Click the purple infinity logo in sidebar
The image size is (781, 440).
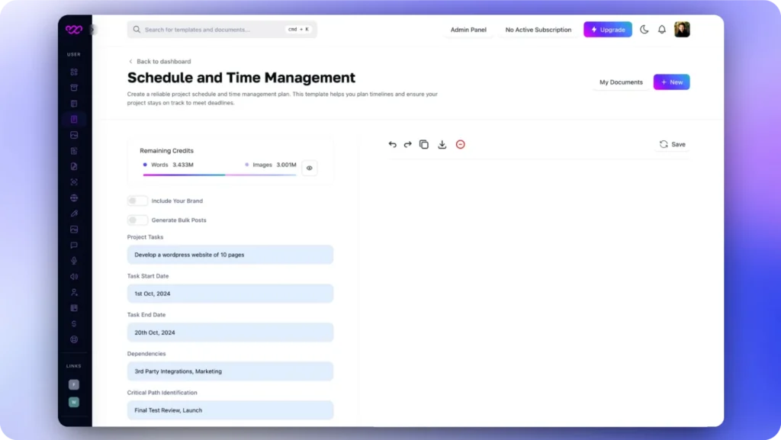tap(74, 30)
